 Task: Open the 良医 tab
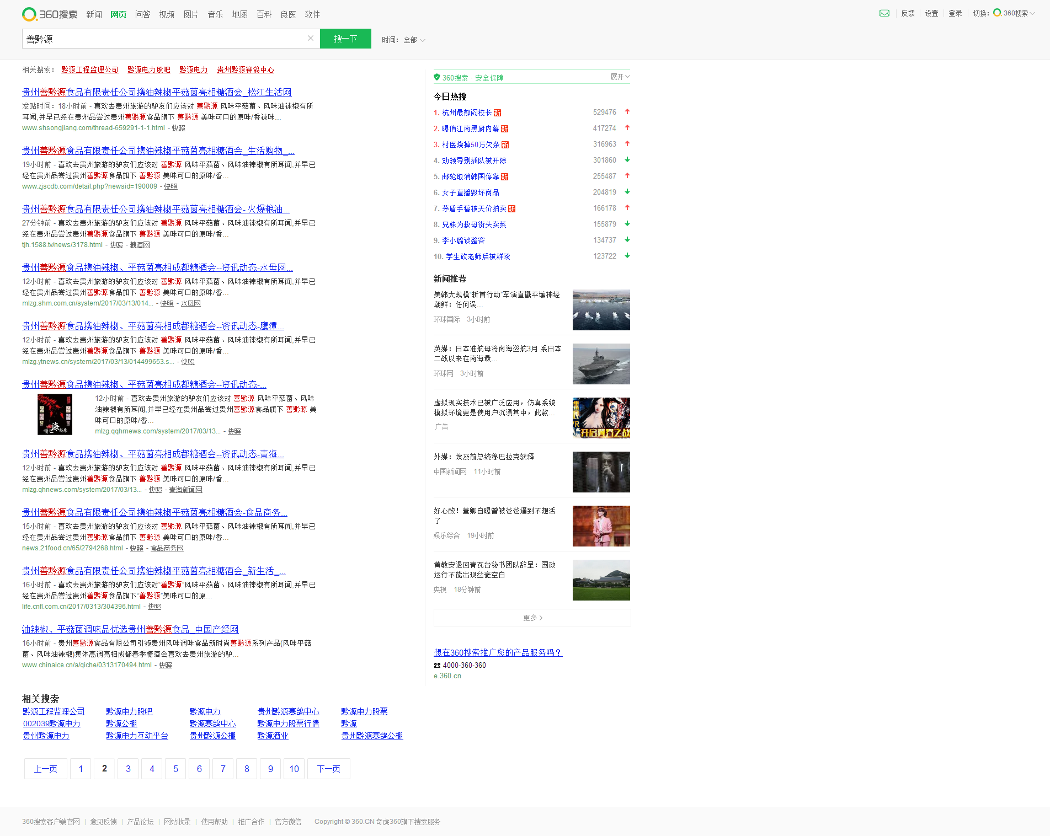coord(288,14)
